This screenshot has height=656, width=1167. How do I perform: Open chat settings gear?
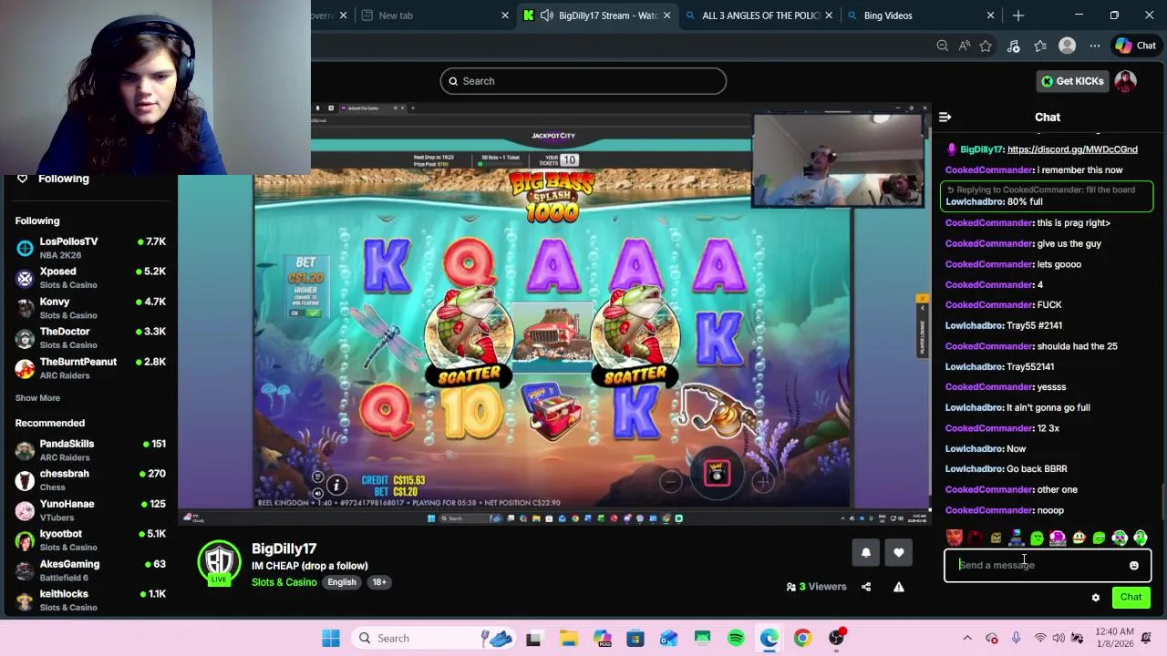1096,598
